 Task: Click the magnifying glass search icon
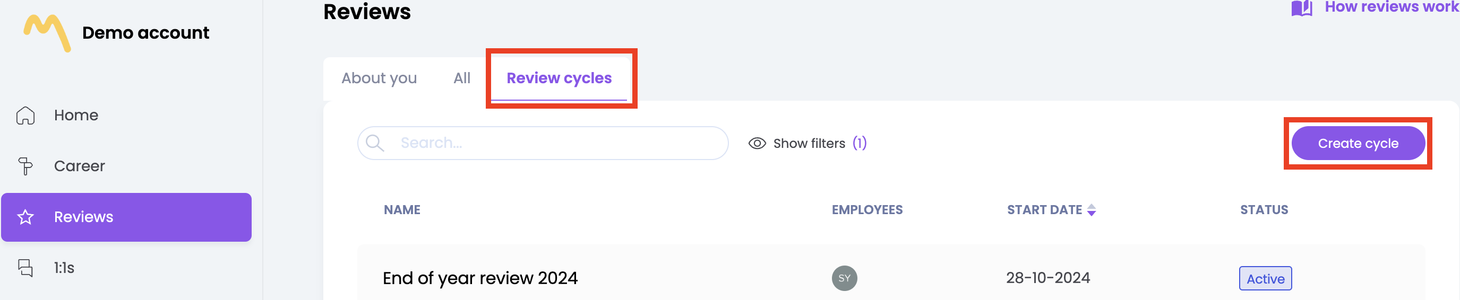tap(375, 143)
